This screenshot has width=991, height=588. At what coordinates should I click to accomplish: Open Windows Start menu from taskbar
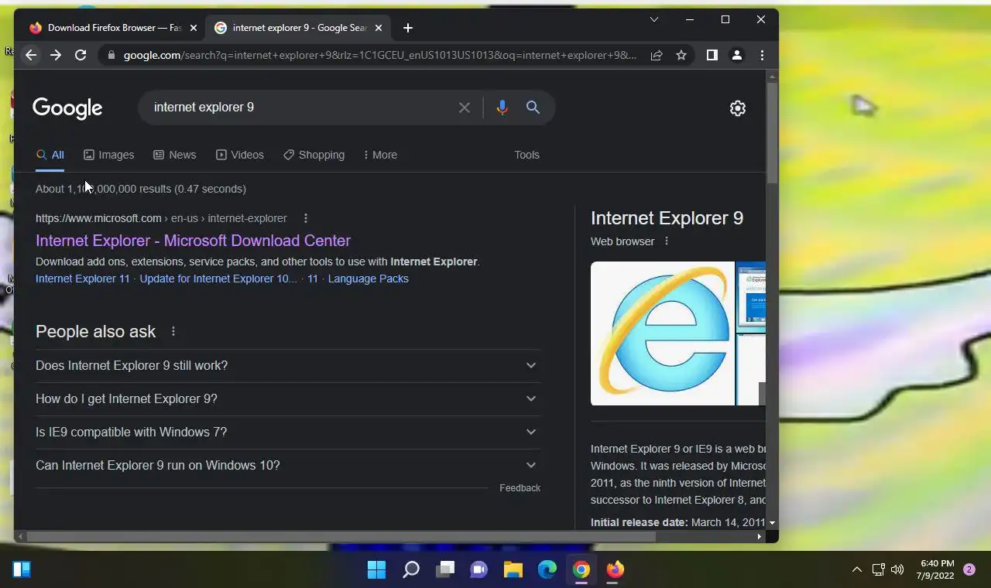(377, 570)
